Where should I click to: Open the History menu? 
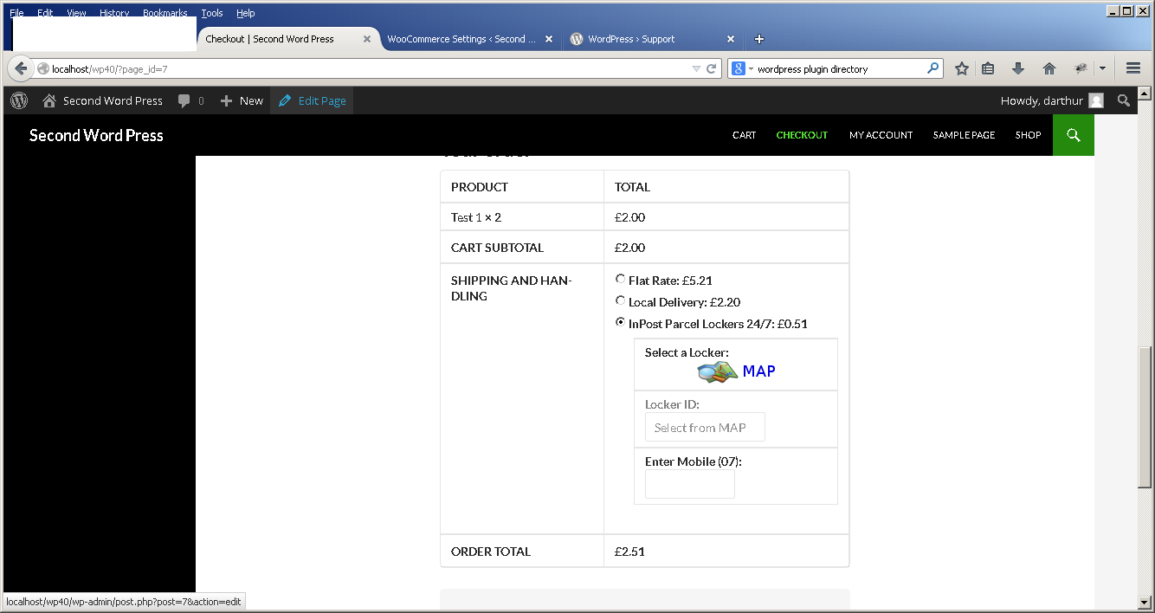(114, 13)
